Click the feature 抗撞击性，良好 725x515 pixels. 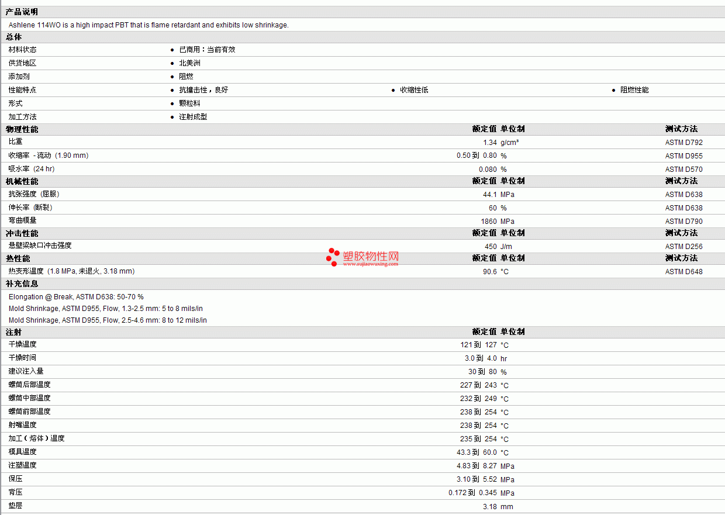203,90
